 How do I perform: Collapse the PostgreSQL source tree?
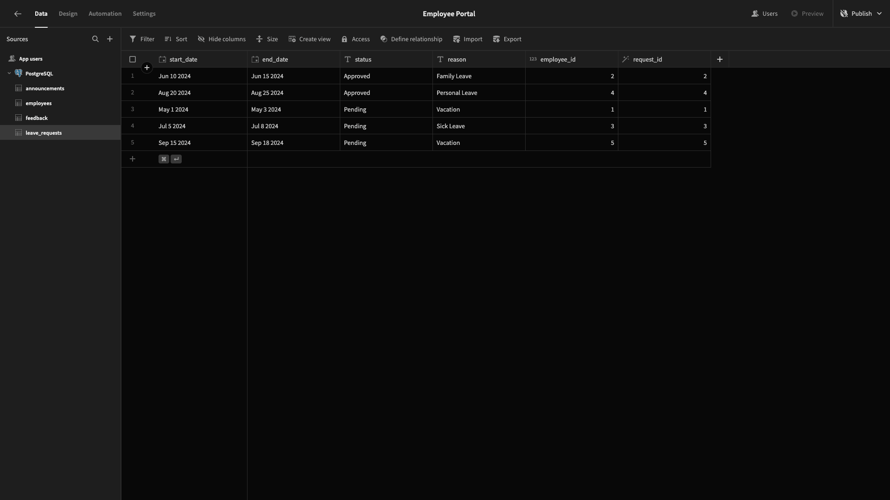tap(9, 73)
